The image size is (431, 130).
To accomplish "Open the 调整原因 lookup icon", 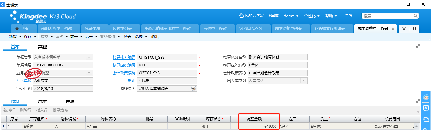I will click(194, 88).
